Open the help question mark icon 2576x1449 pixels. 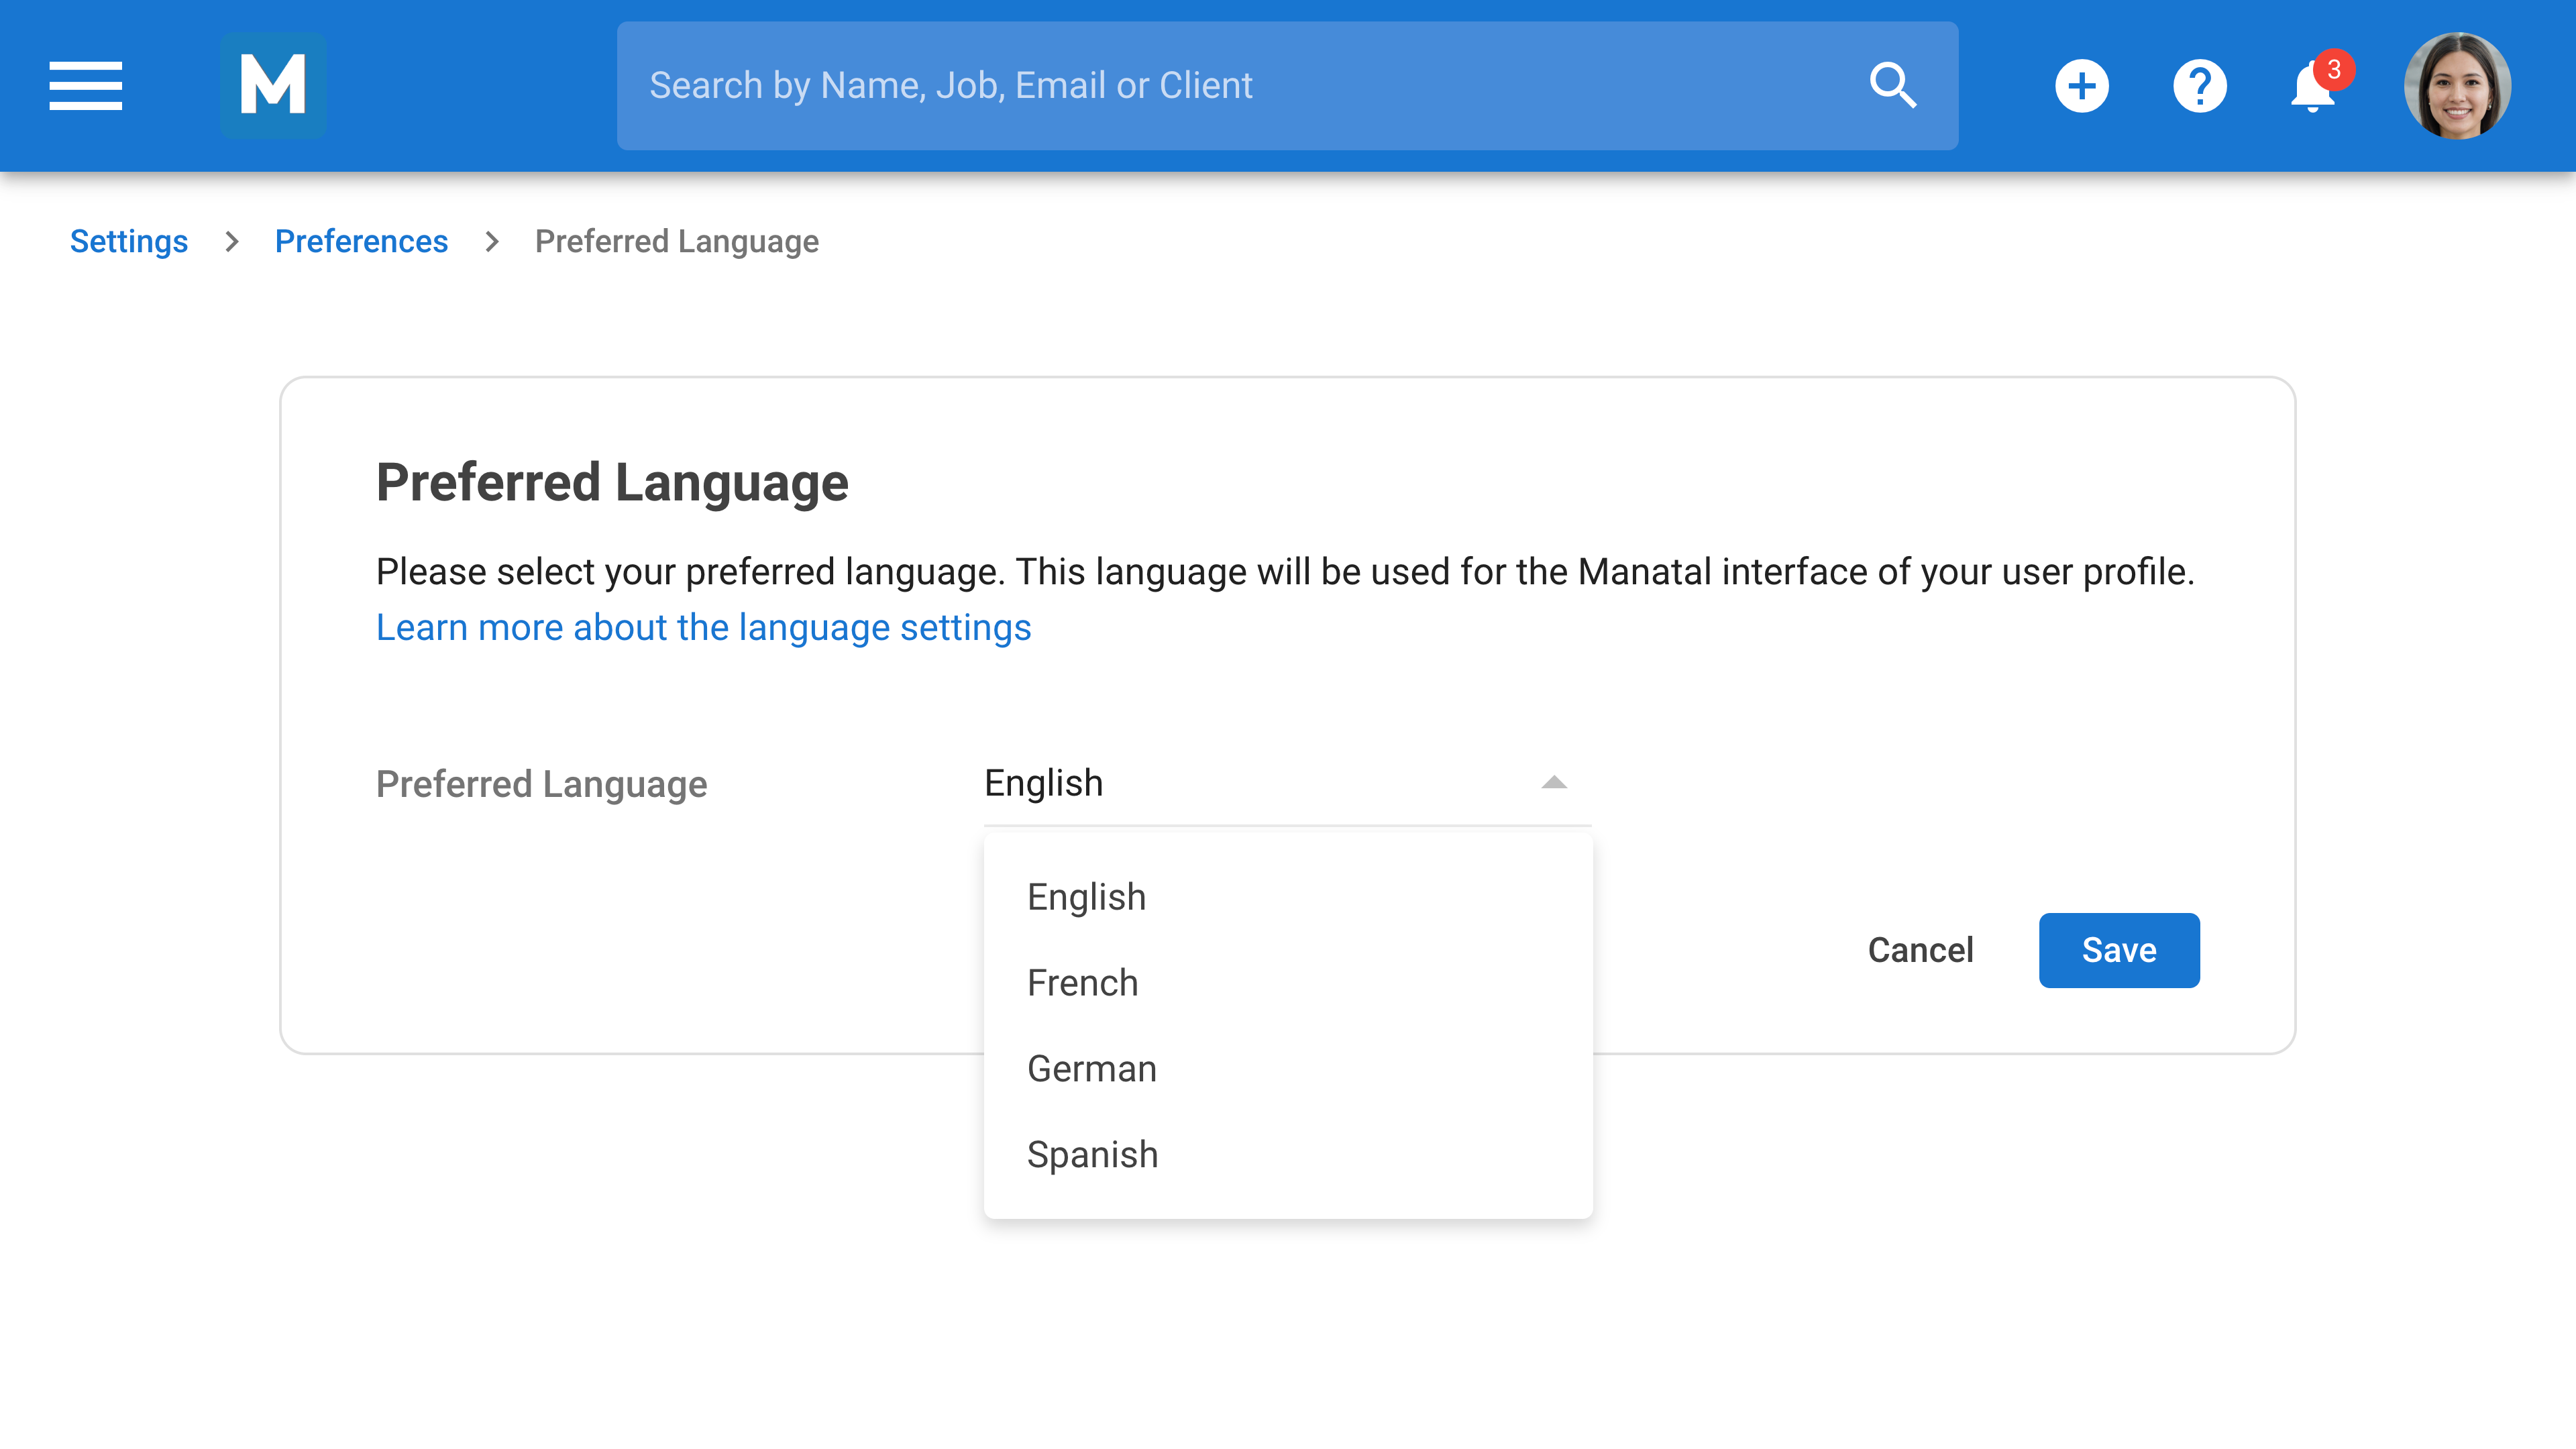2199,86
